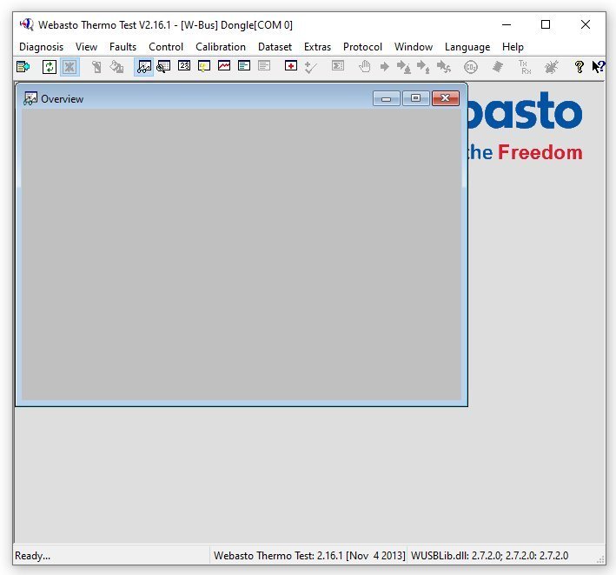Maximize the Overview child window
616x575 pixels.
pos(415,98)
